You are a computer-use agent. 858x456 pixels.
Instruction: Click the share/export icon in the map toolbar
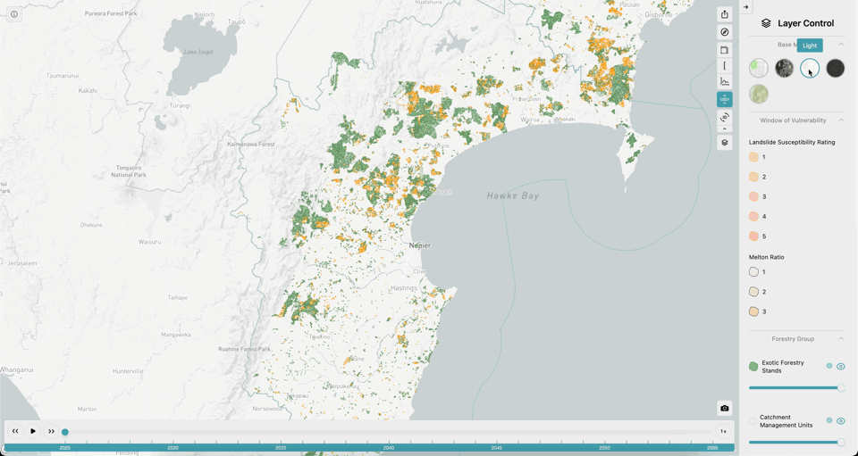coord(725,15)
